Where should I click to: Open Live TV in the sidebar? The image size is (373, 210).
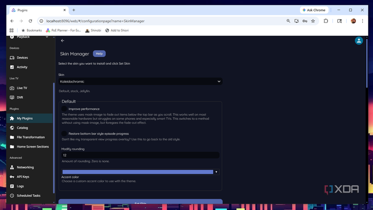[x=29, y=88]
